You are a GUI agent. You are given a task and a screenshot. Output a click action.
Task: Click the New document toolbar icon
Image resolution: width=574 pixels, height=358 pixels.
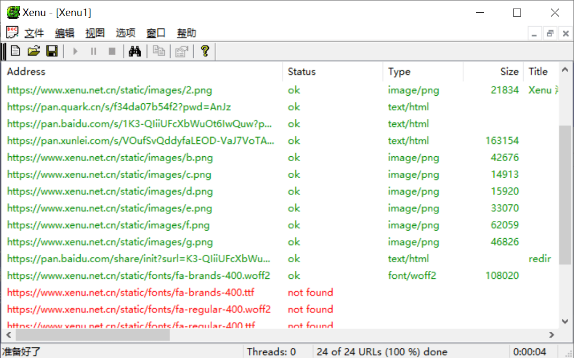click(15, 51)
